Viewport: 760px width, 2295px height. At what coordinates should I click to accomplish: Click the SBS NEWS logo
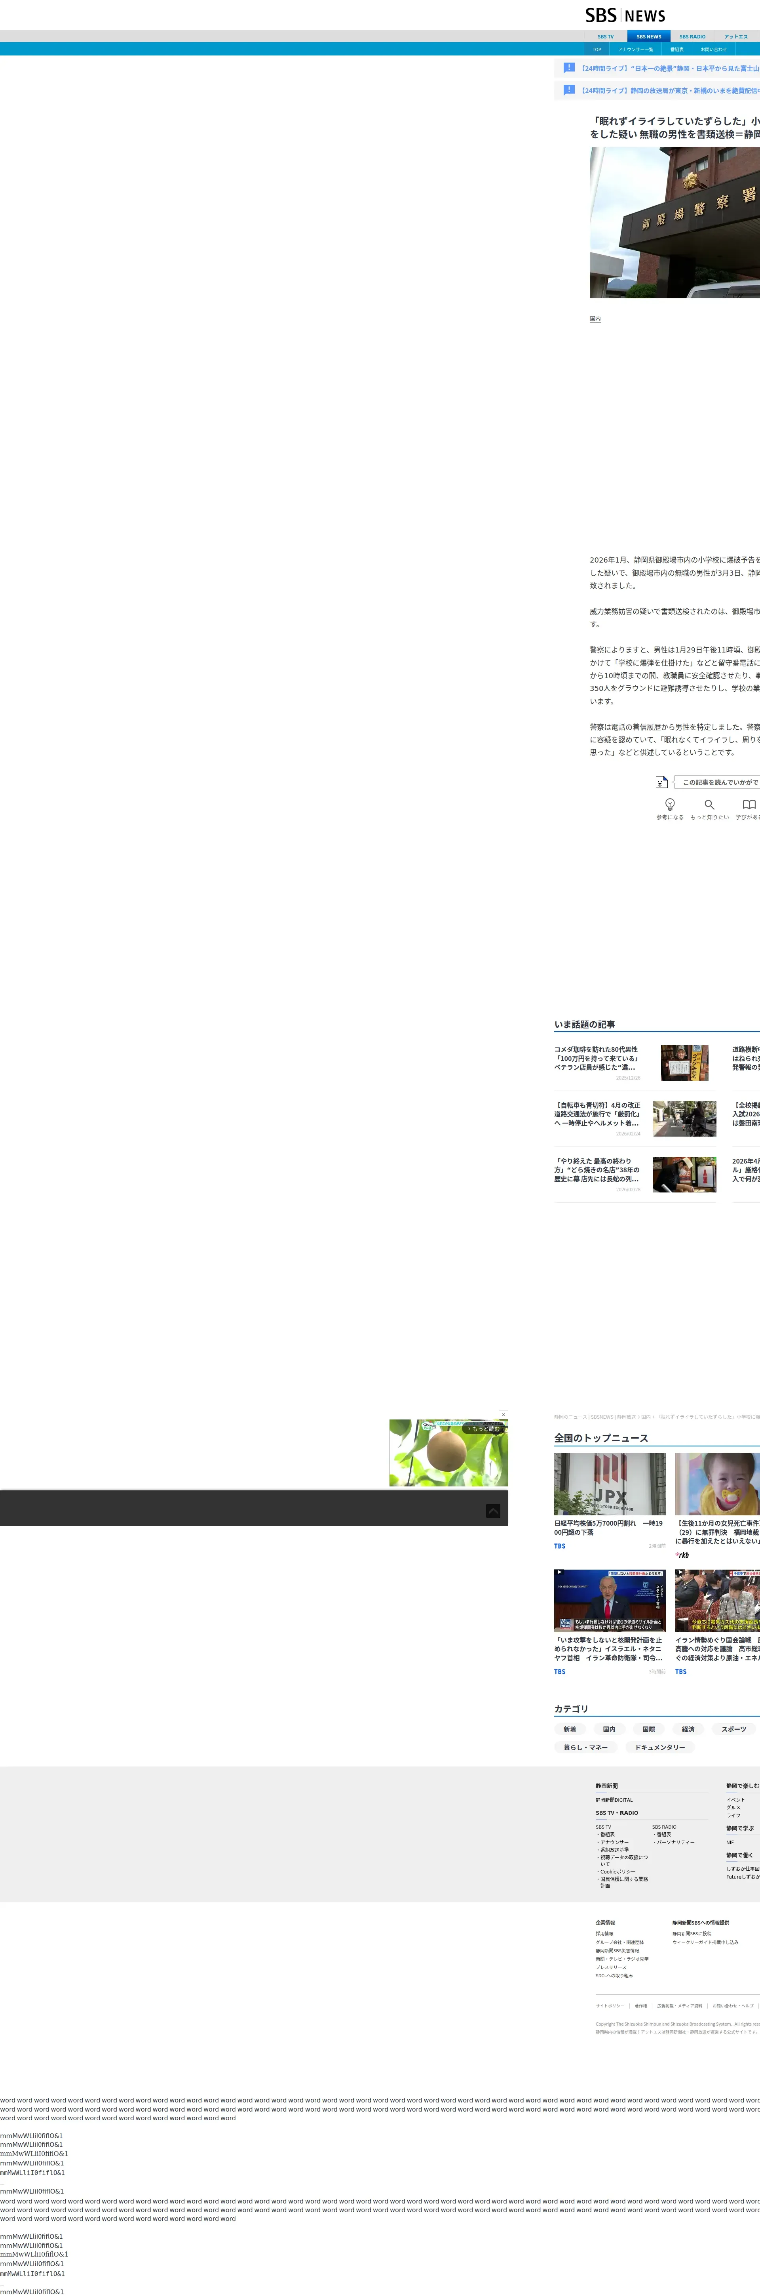[625, 15]
